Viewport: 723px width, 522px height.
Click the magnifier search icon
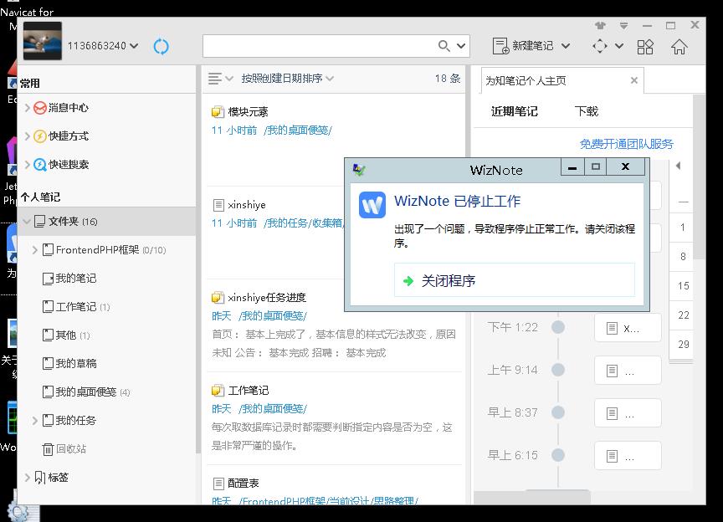444,46
